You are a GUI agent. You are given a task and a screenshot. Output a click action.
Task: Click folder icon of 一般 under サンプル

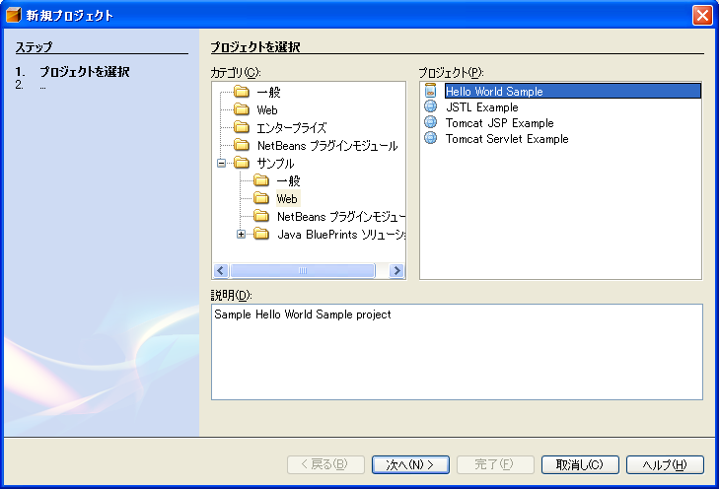coord(261,180)
